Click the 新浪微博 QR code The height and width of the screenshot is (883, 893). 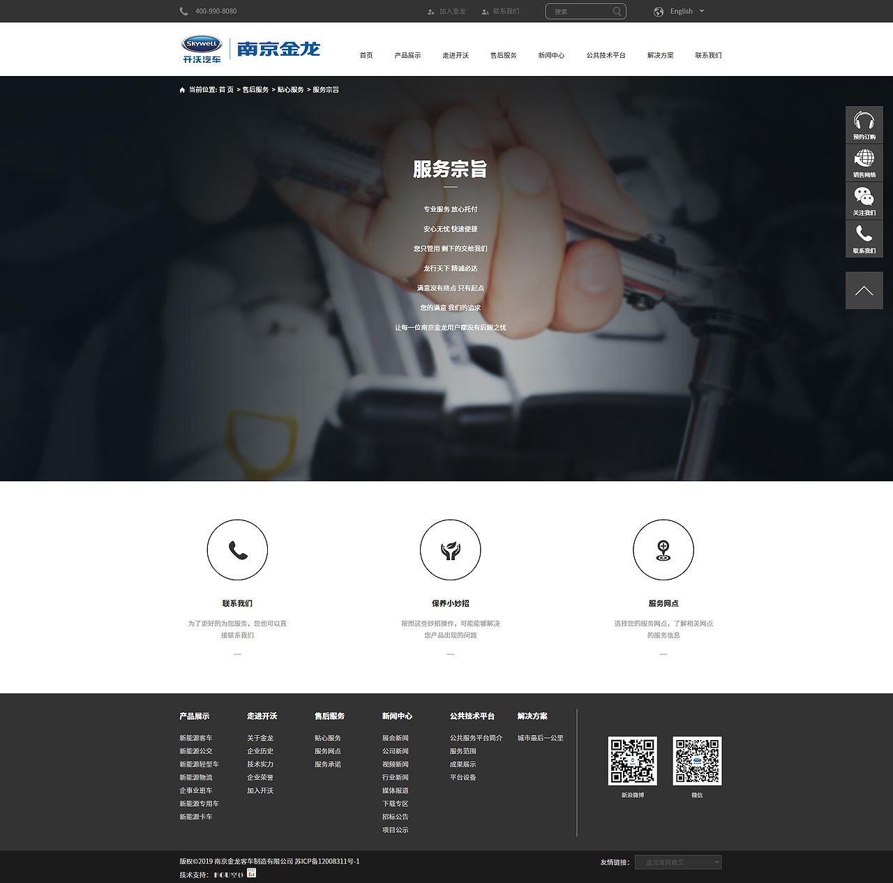633,761
